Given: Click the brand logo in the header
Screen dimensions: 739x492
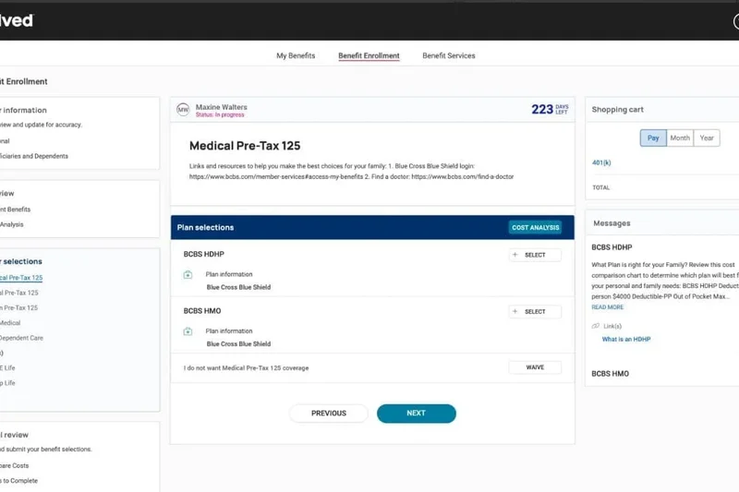Looking at the screenshot, I should (17, 20).
